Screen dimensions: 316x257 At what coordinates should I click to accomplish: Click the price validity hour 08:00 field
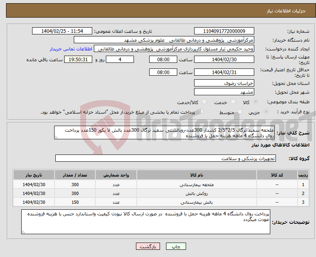[x=163, y=72]
